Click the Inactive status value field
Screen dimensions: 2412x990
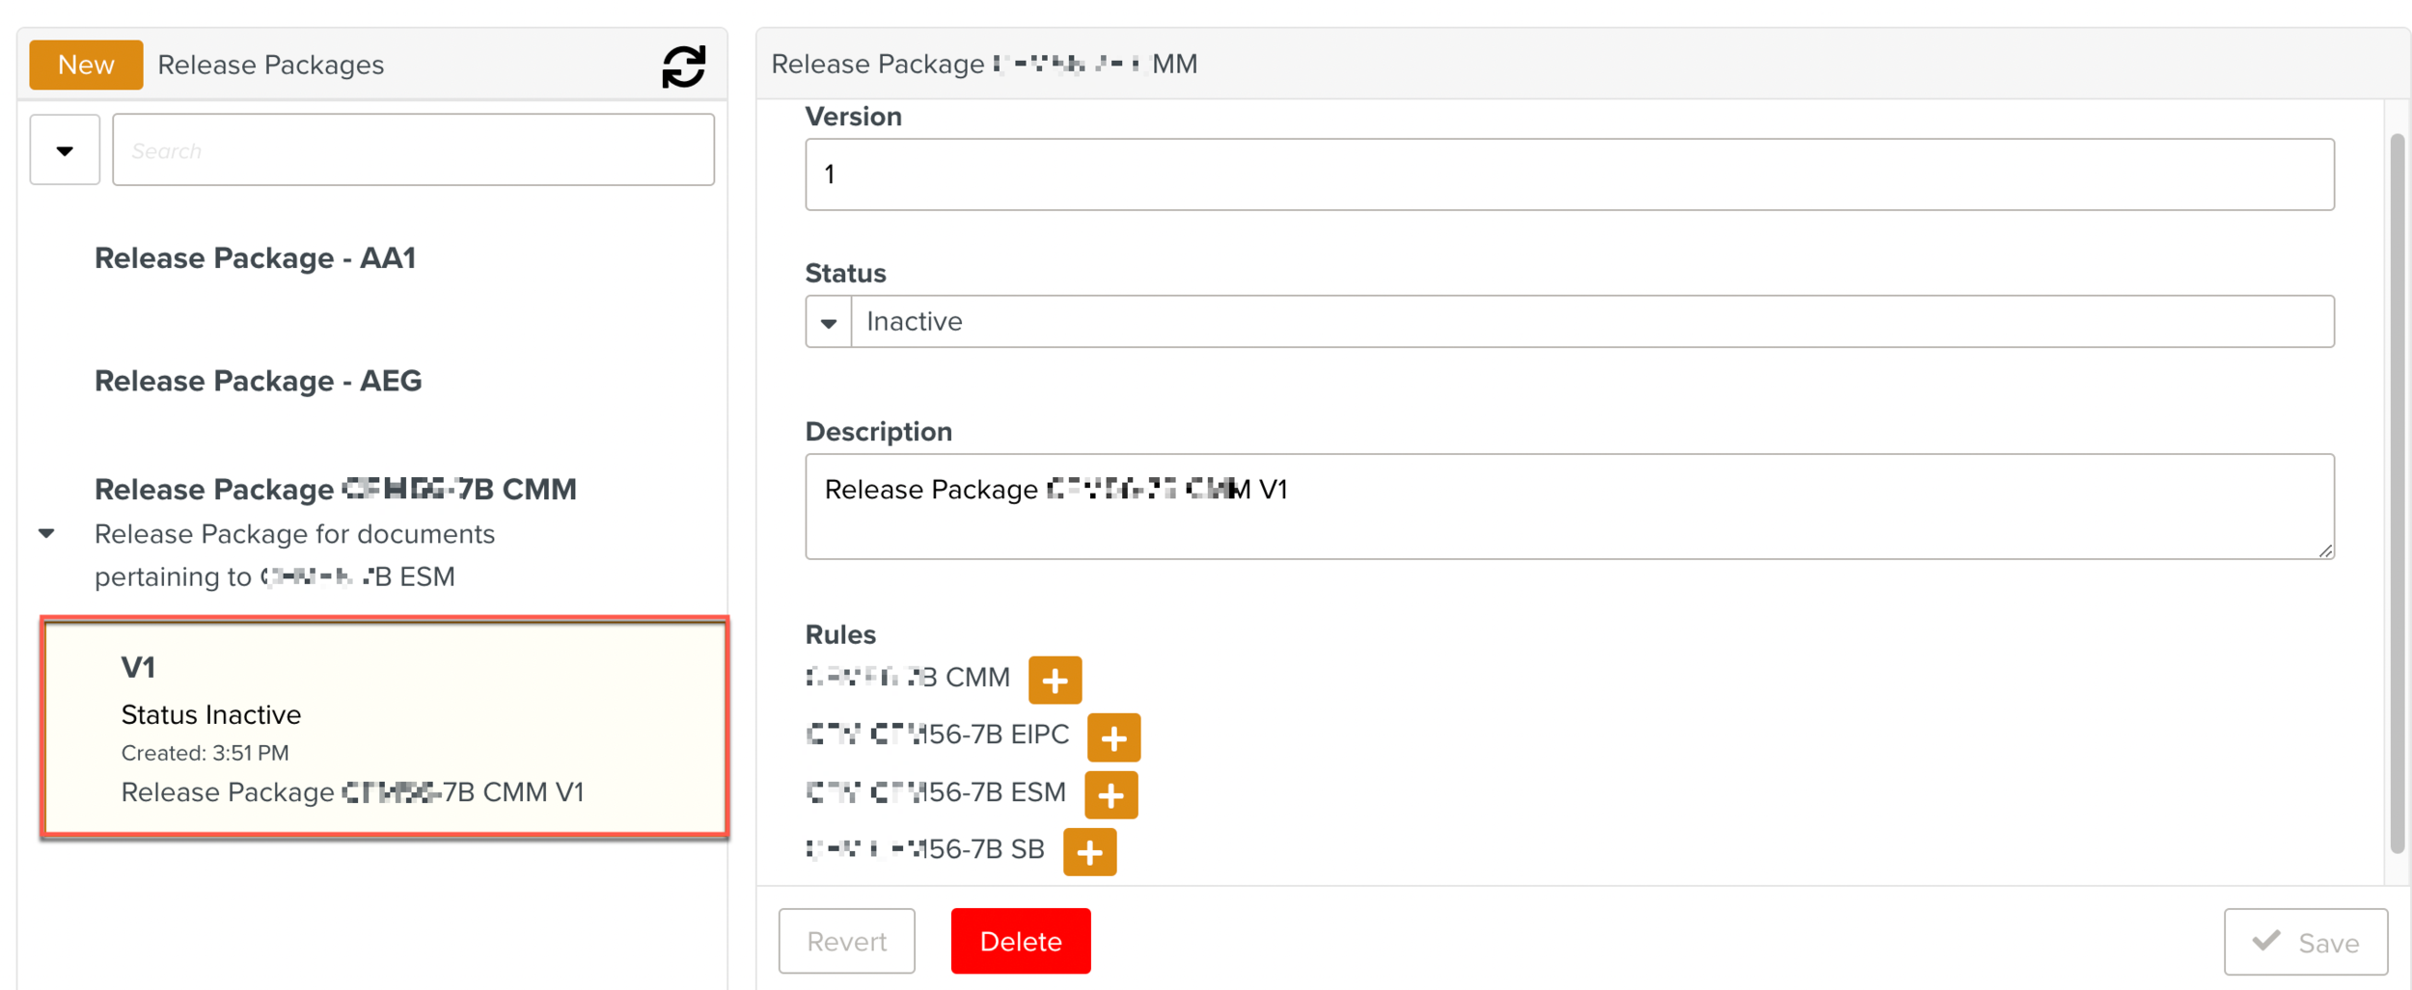[x=1592, y=322]
